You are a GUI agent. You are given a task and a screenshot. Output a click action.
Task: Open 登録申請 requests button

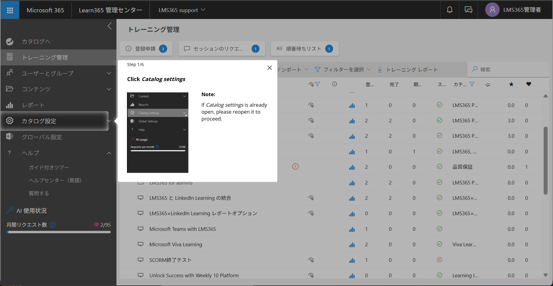tap(146, 49)
